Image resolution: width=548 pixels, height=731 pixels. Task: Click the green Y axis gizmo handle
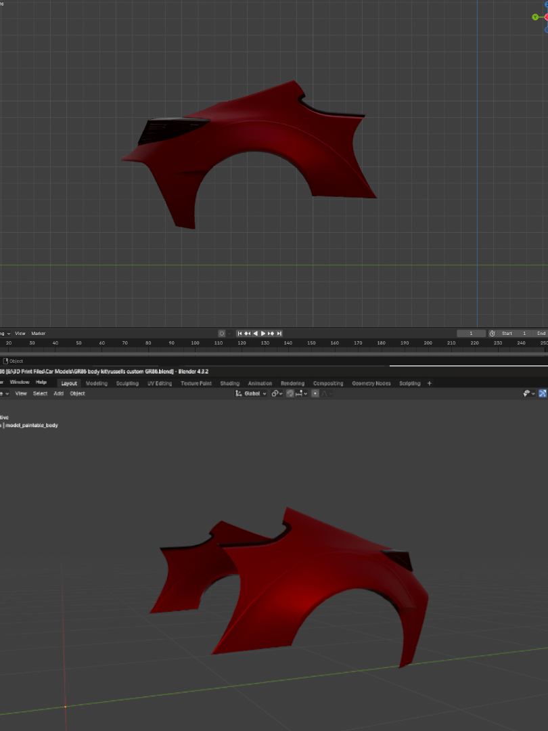tap(535, 17)
